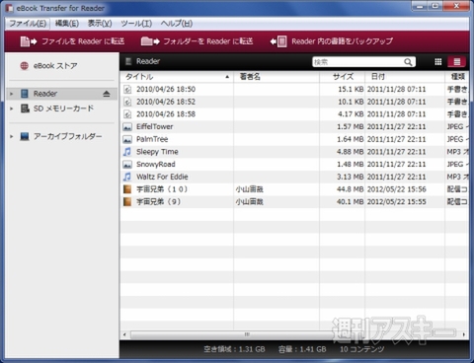This screenshot has height=363, width=474.
Task: Click the 2012/05/22 15:55 date cell
Action: (397, 202)
